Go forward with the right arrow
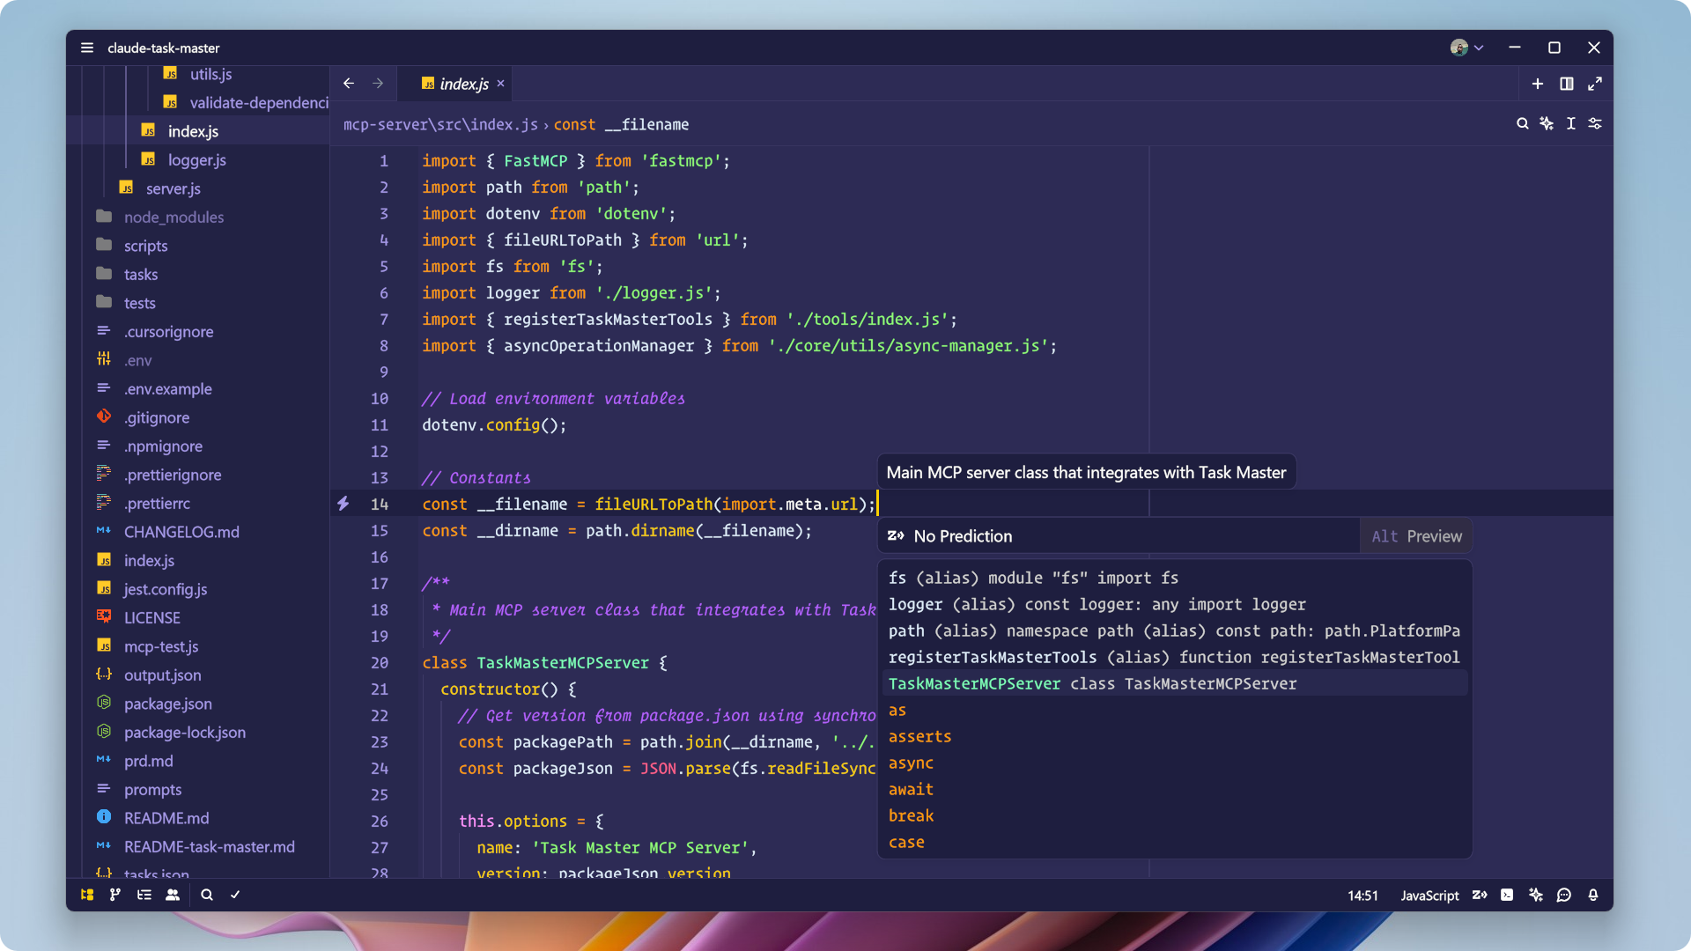This screenshot has height=951, width=1691. 378,83
